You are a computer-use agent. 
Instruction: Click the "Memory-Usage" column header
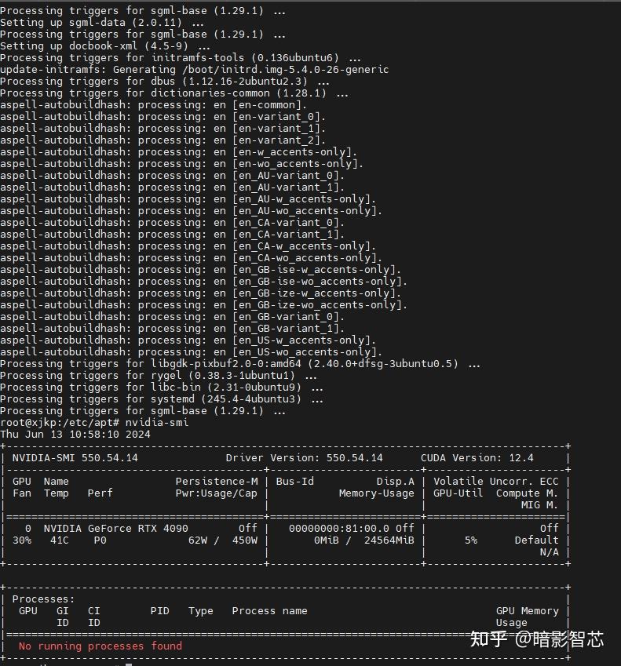(x=377, y=493)
